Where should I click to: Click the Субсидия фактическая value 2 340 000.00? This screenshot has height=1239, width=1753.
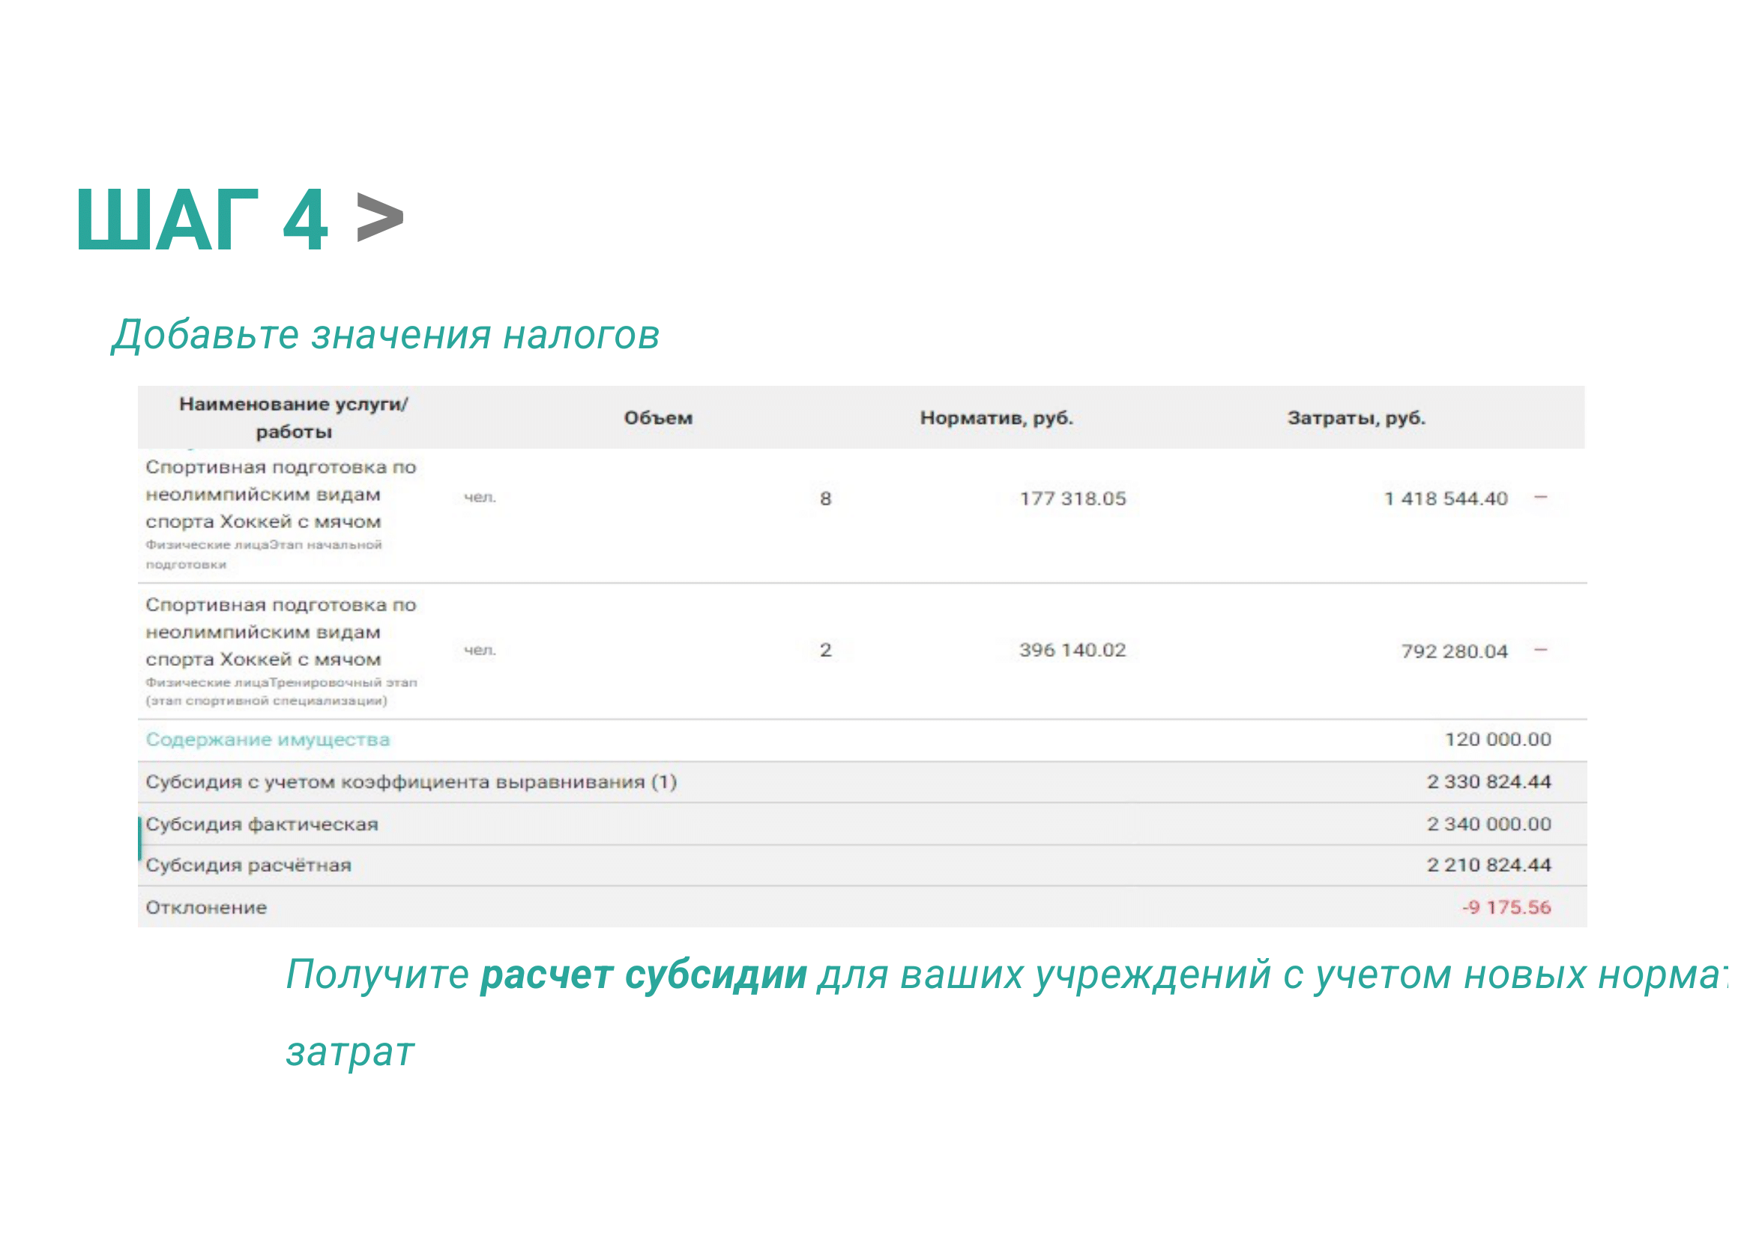(1488, 824)
